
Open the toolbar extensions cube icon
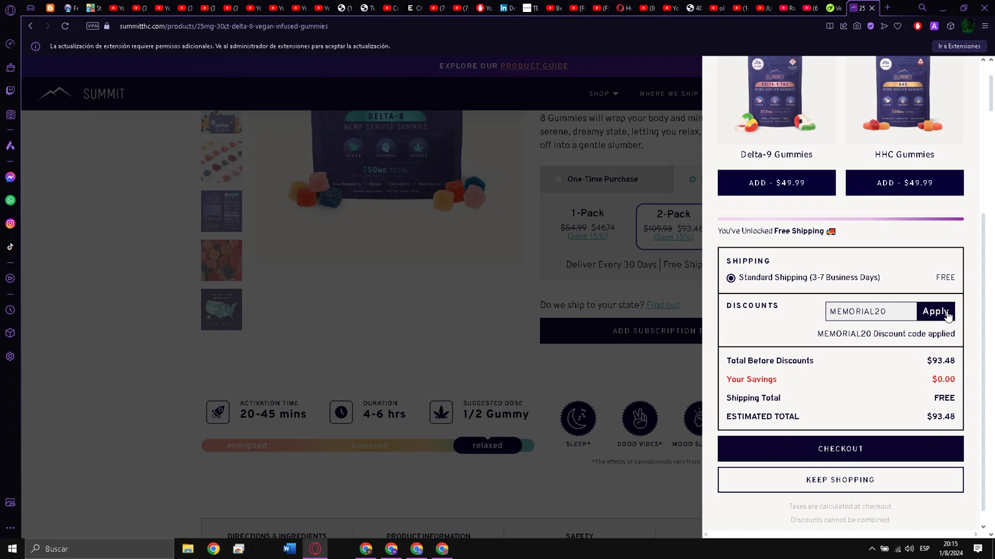point(951,26)
